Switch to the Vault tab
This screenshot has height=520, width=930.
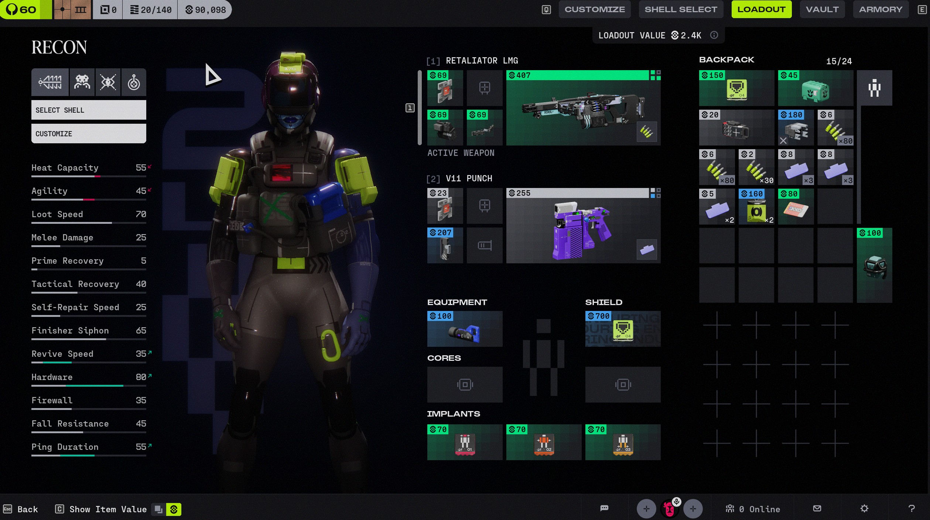point(822,10)
